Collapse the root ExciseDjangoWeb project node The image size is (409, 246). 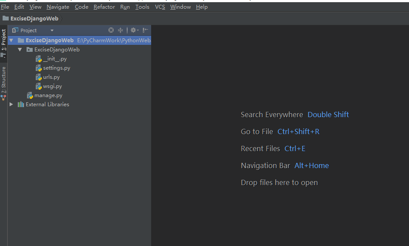coord(11,40)
